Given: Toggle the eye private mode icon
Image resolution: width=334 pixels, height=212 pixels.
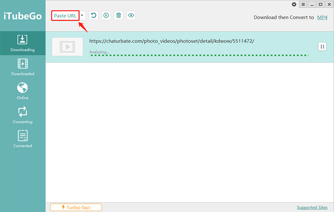Looking at the screenshot, I should pos(131,15).
